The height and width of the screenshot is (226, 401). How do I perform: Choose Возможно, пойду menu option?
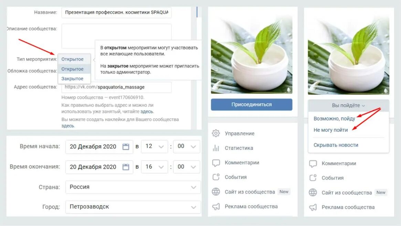(x=334, y=118)
